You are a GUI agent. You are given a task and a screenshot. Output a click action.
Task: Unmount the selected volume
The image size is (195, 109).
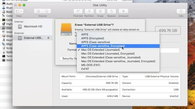pyautogui.click(x=123, y=11)
